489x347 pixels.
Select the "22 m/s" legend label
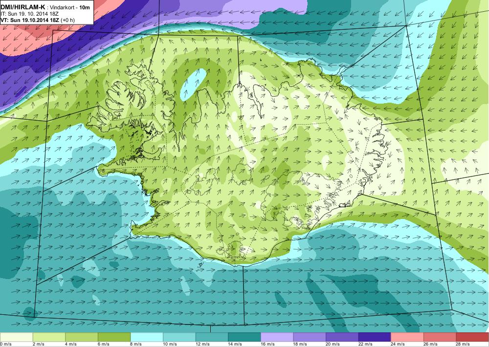365,344
